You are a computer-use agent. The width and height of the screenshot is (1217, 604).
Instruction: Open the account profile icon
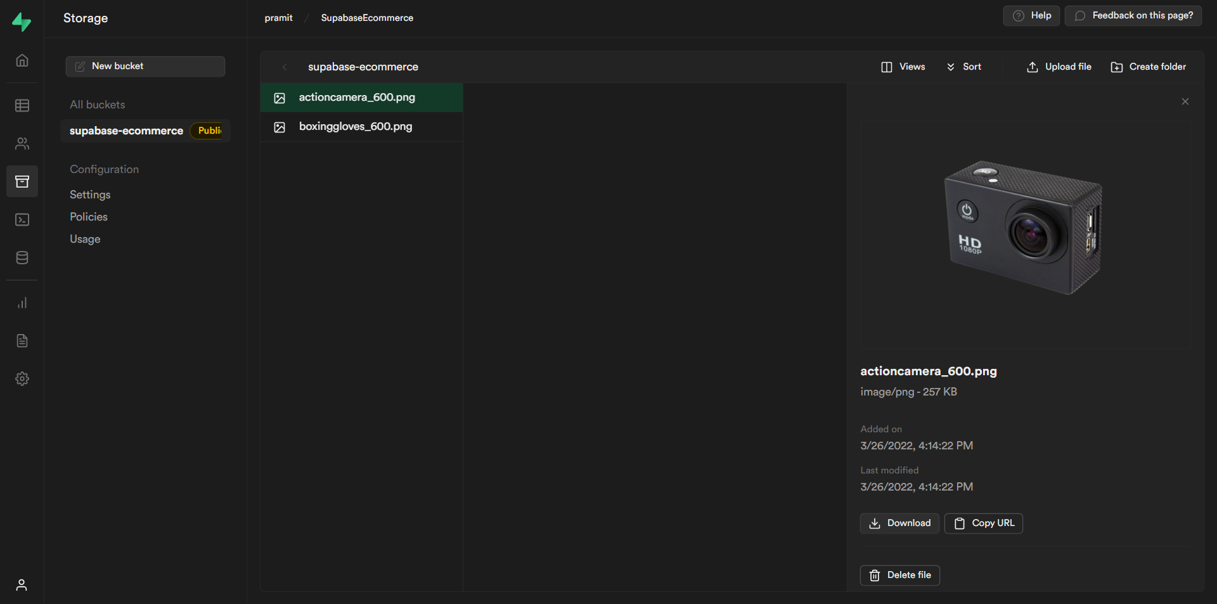click(22, 585)
